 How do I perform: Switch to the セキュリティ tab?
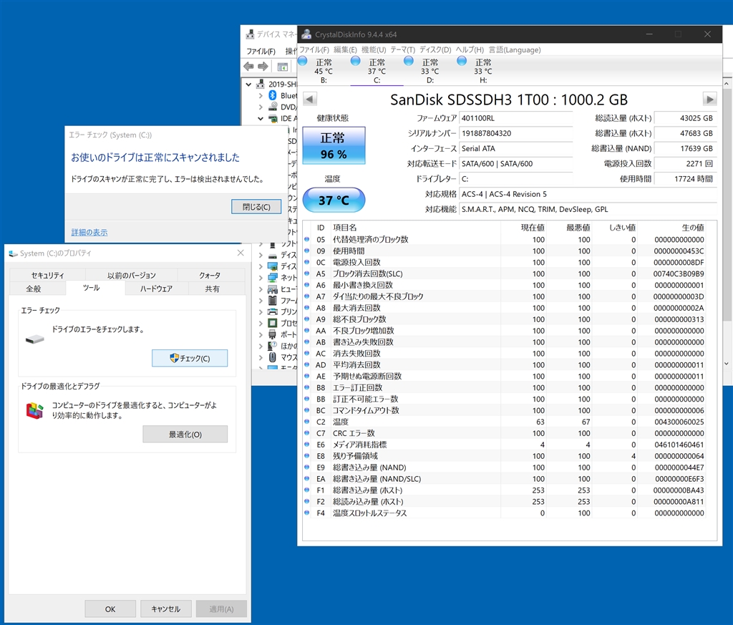click(47, 275)
